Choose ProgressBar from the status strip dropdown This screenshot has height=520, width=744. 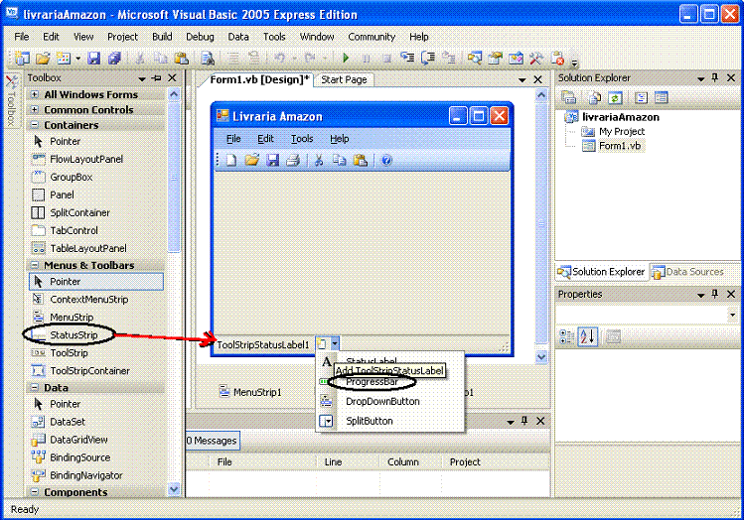[x=372, y=382]
